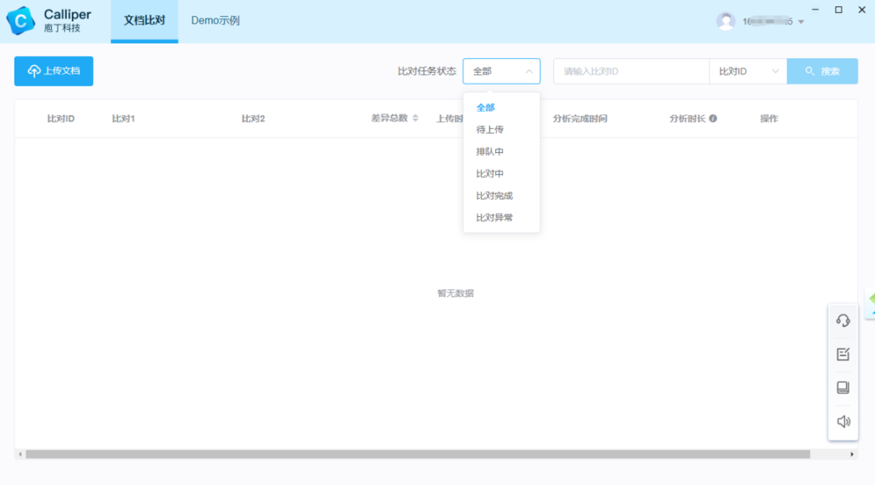Image resolution: width=875 pixels, height=485 pixels.
Task: Click the 搜索 button
Action: coord(822,71)
